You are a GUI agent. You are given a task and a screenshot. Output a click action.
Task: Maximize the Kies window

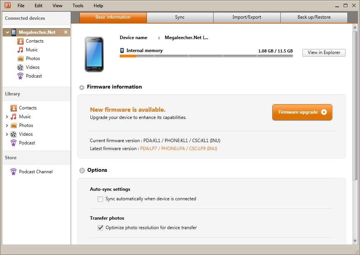(345, 5)
